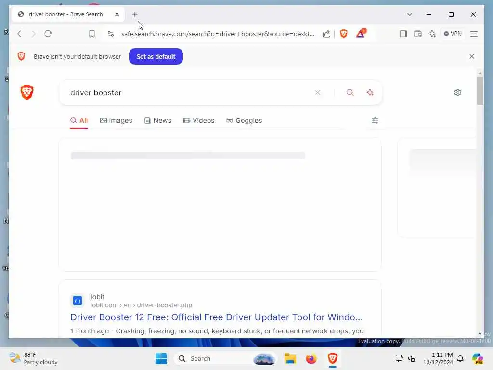This screenshot has width=493, height=370.
Task: Open Copilot preview icon in taskbar
Action: coord(478,358)
